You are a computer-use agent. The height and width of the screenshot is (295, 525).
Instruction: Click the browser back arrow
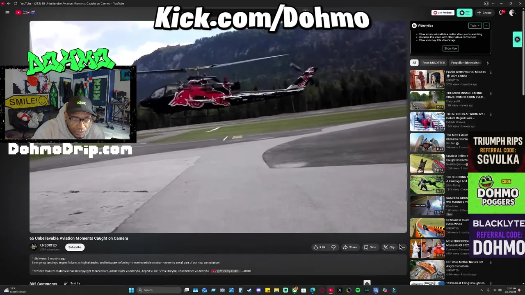[x=8, y=3]
